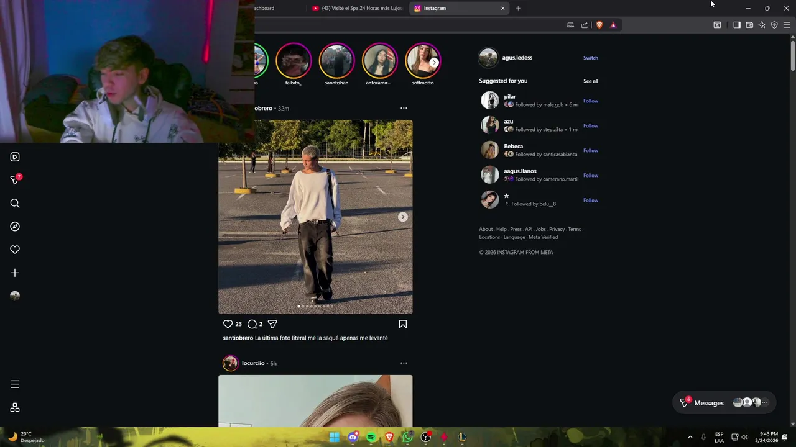The width and height of the screenshot is (796, 447).
Task: Open Discord from the taskbar
Action: point(353,437)
